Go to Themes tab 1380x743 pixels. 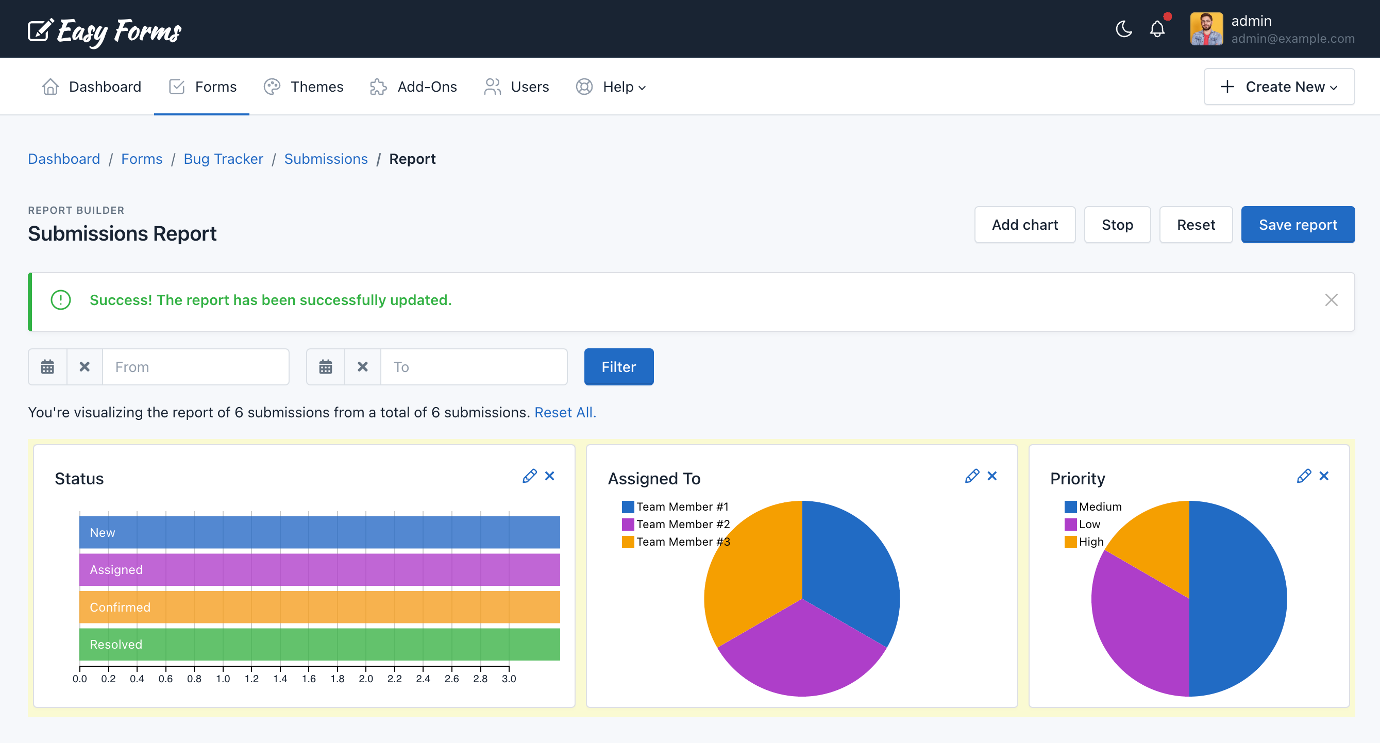(304, 87)
